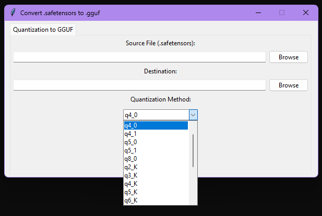Browse for the destination location
The image size is (322, 216).
click(288, 85)
